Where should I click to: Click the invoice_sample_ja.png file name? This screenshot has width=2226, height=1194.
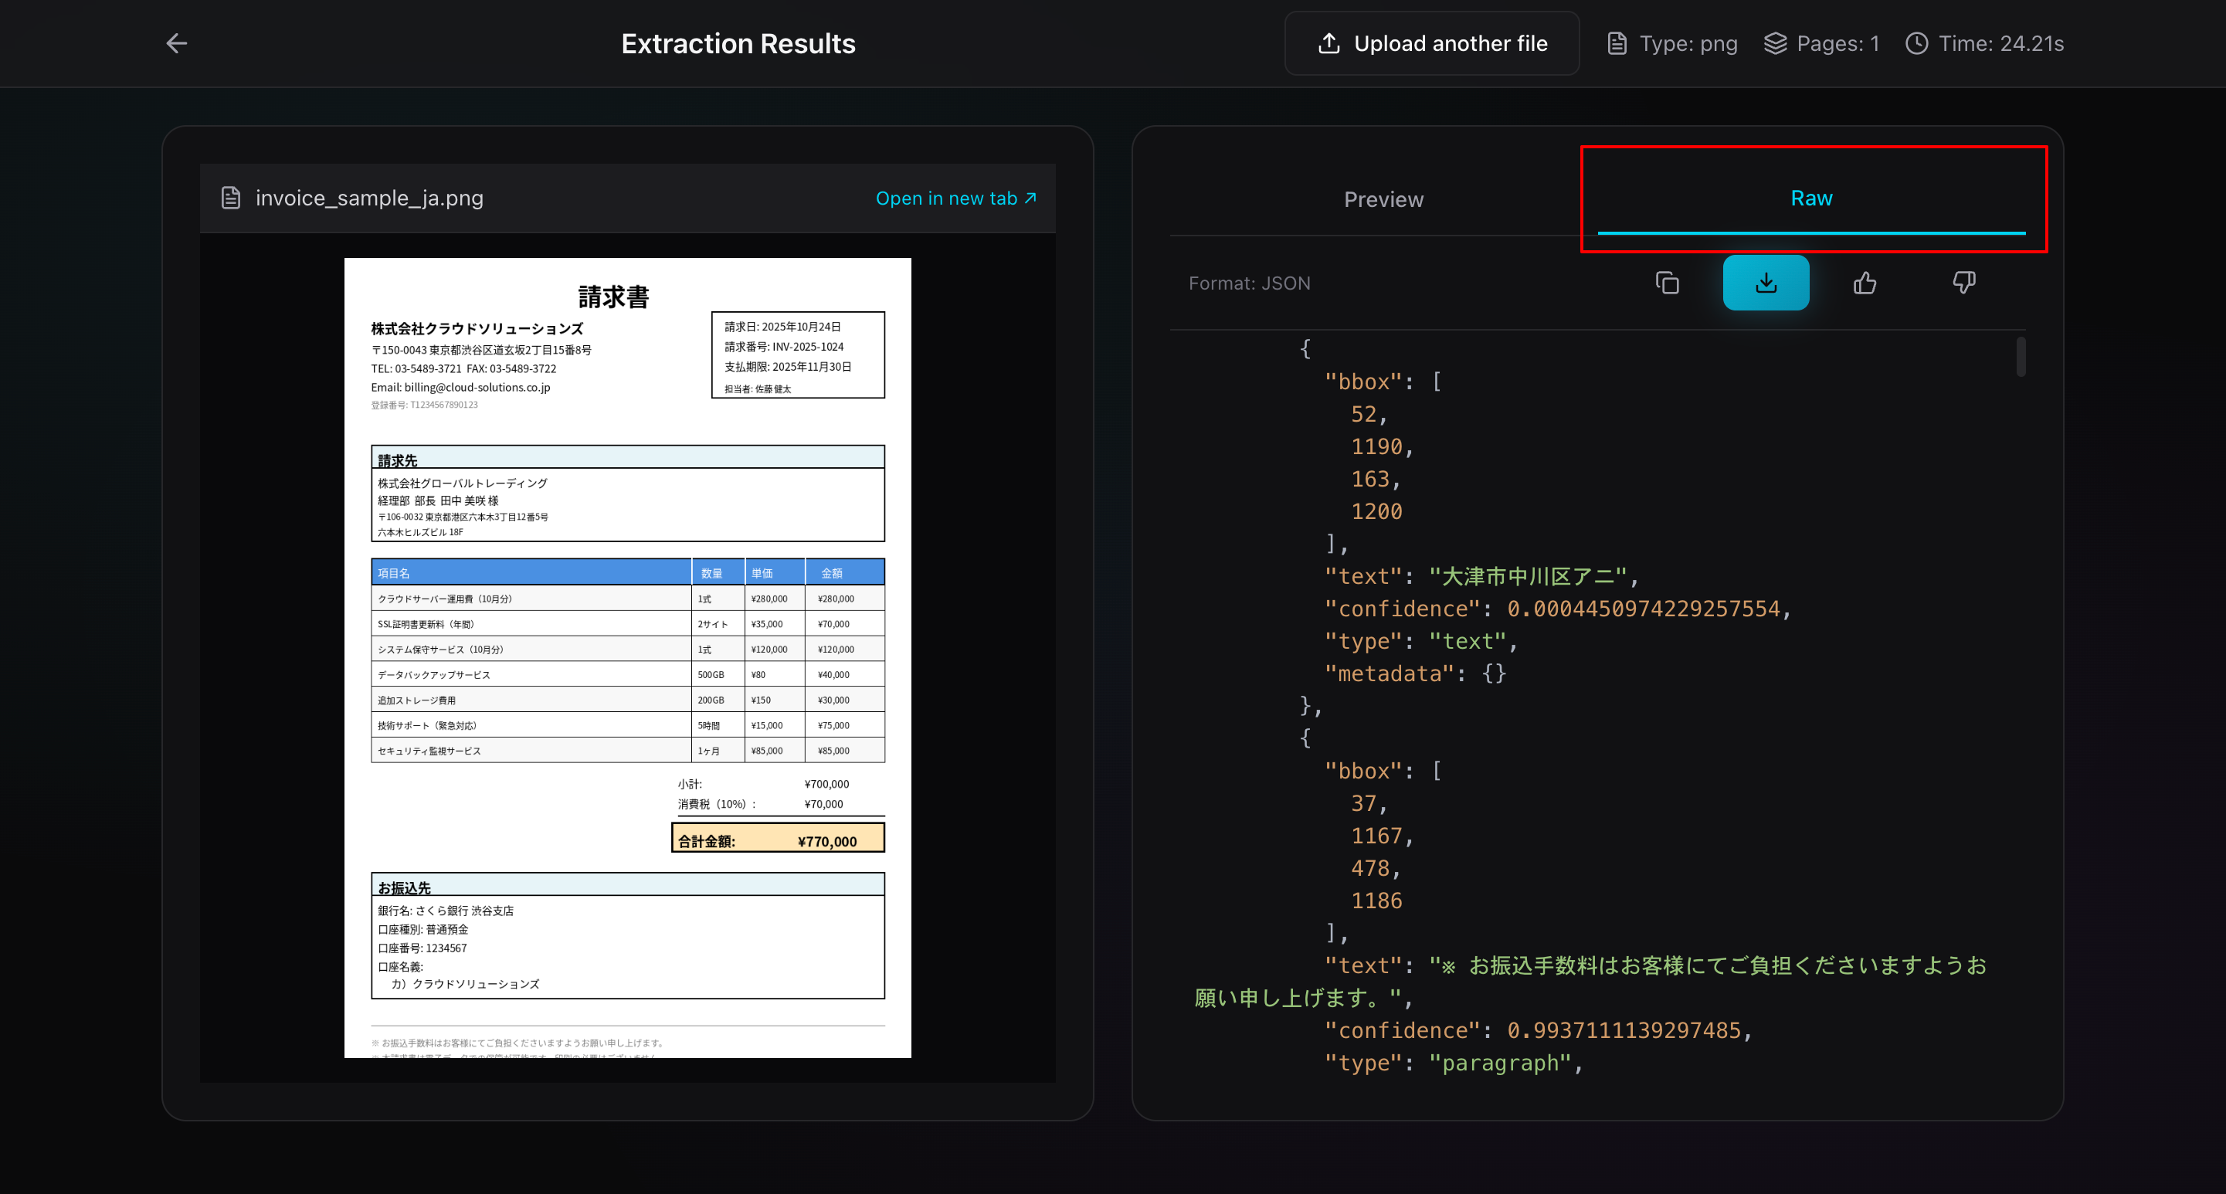coord(369,198)
